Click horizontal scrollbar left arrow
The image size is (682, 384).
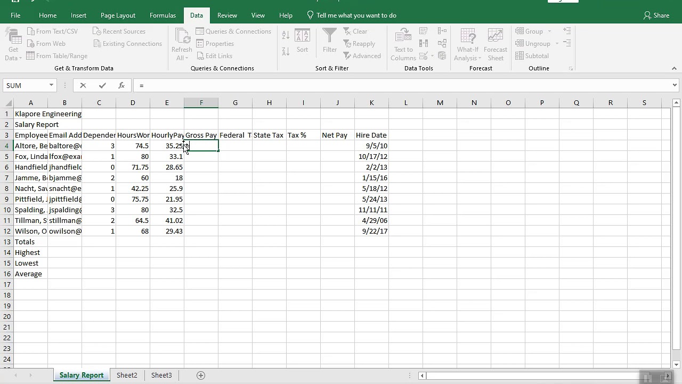pyautogui.click(x=422, y=375)
